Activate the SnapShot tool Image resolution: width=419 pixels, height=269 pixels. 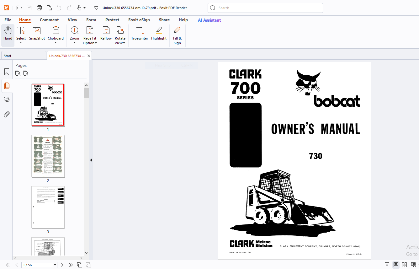pos(37,34)
